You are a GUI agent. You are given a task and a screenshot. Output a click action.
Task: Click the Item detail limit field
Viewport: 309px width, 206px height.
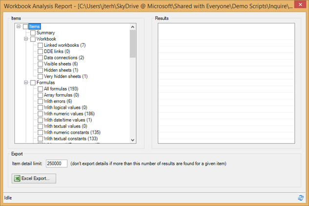point(57,164)
